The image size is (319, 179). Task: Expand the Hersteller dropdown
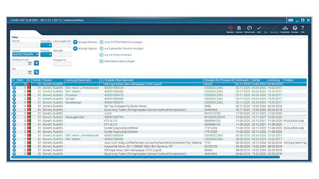pos(46,45)
